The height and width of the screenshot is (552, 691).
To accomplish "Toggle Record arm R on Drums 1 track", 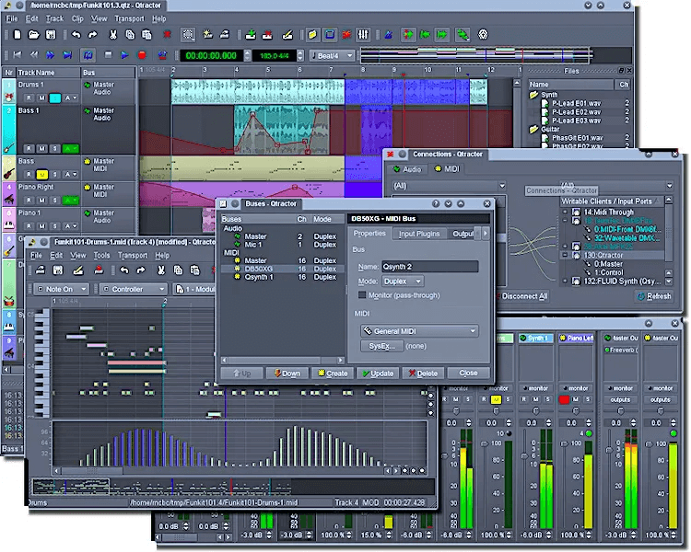I will 29,98.
